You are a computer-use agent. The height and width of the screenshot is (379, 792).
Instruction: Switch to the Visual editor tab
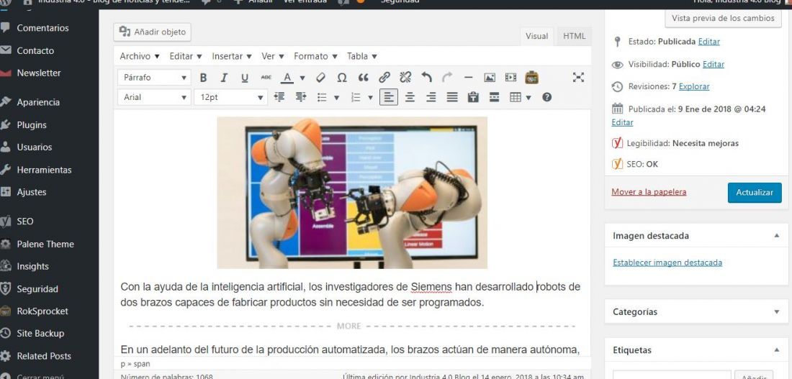[x=536, y=37]
